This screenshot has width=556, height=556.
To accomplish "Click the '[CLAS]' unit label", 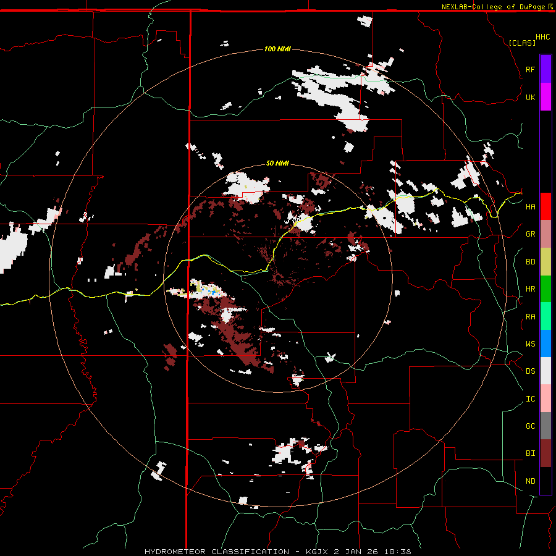I will pos(522,43).
